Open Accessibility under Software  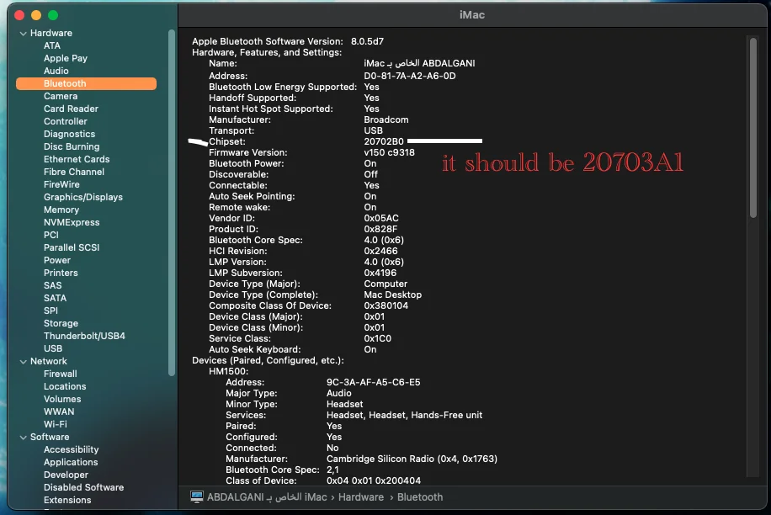point(71,449)
